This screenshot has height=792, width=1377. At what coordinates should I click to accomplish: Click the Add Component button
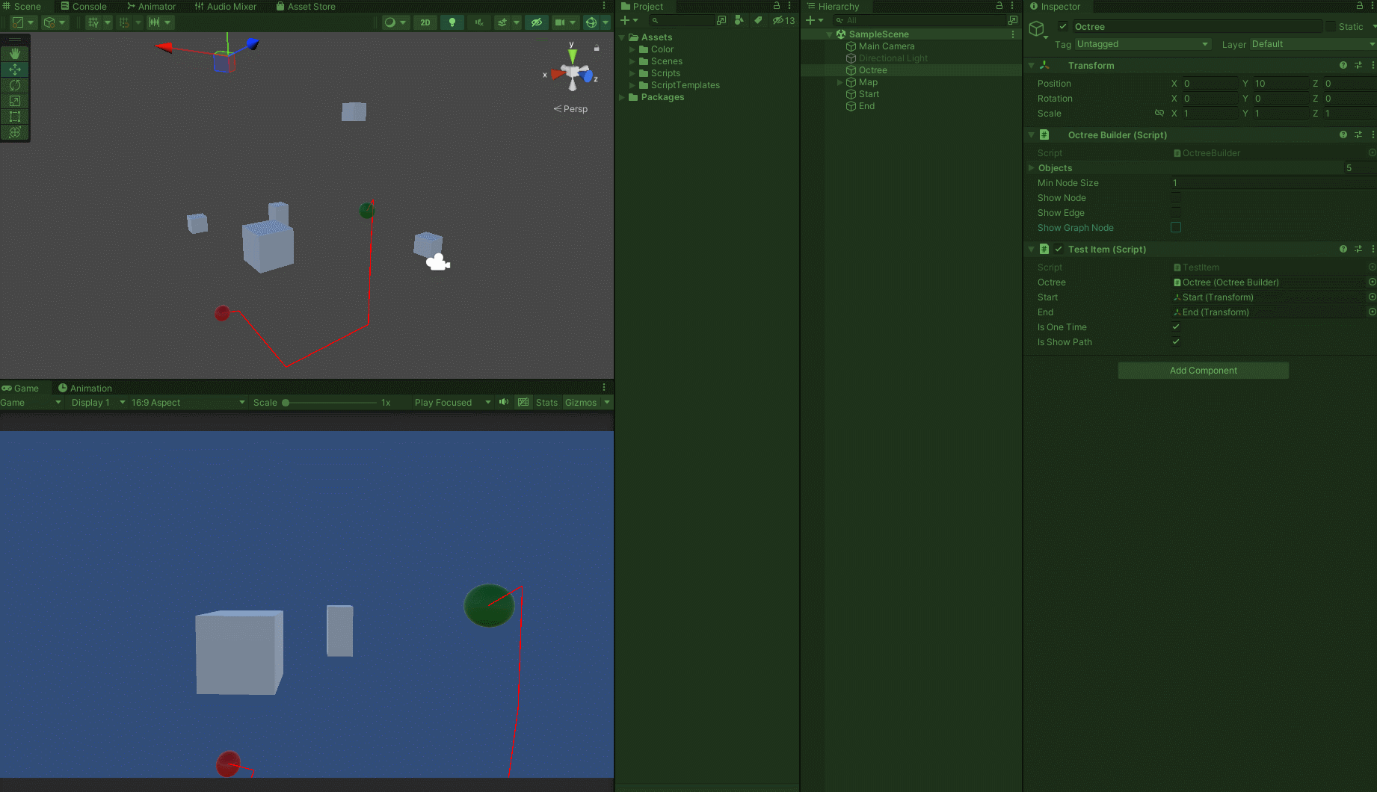(1203, 370)
